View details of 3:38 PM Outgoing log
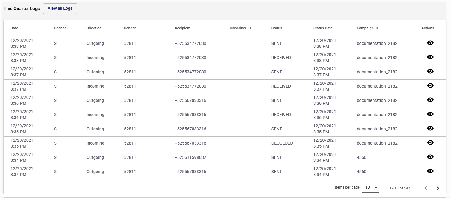The height and width of the screenshot is (198, 450). pos(430,43)
